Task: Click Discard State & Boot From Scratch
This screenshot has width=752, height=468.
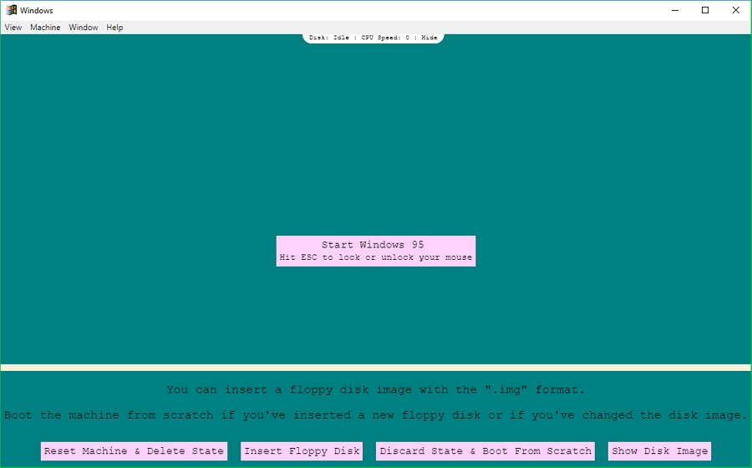Action: (485, 451)
